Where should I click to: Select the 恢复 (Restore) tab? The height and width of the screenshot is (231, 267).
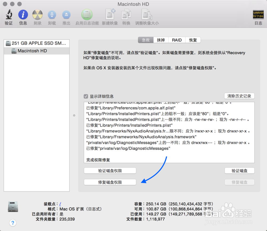pyautogui.click(x=193, y=40)
